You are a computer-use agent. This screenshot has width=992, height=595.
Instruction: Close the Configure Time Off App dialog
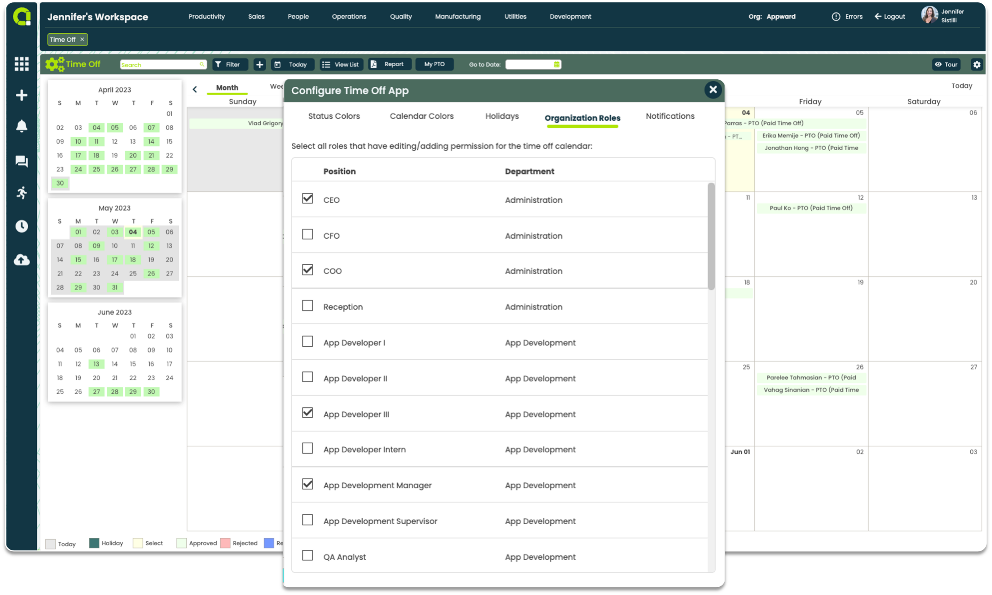[713, 89]
